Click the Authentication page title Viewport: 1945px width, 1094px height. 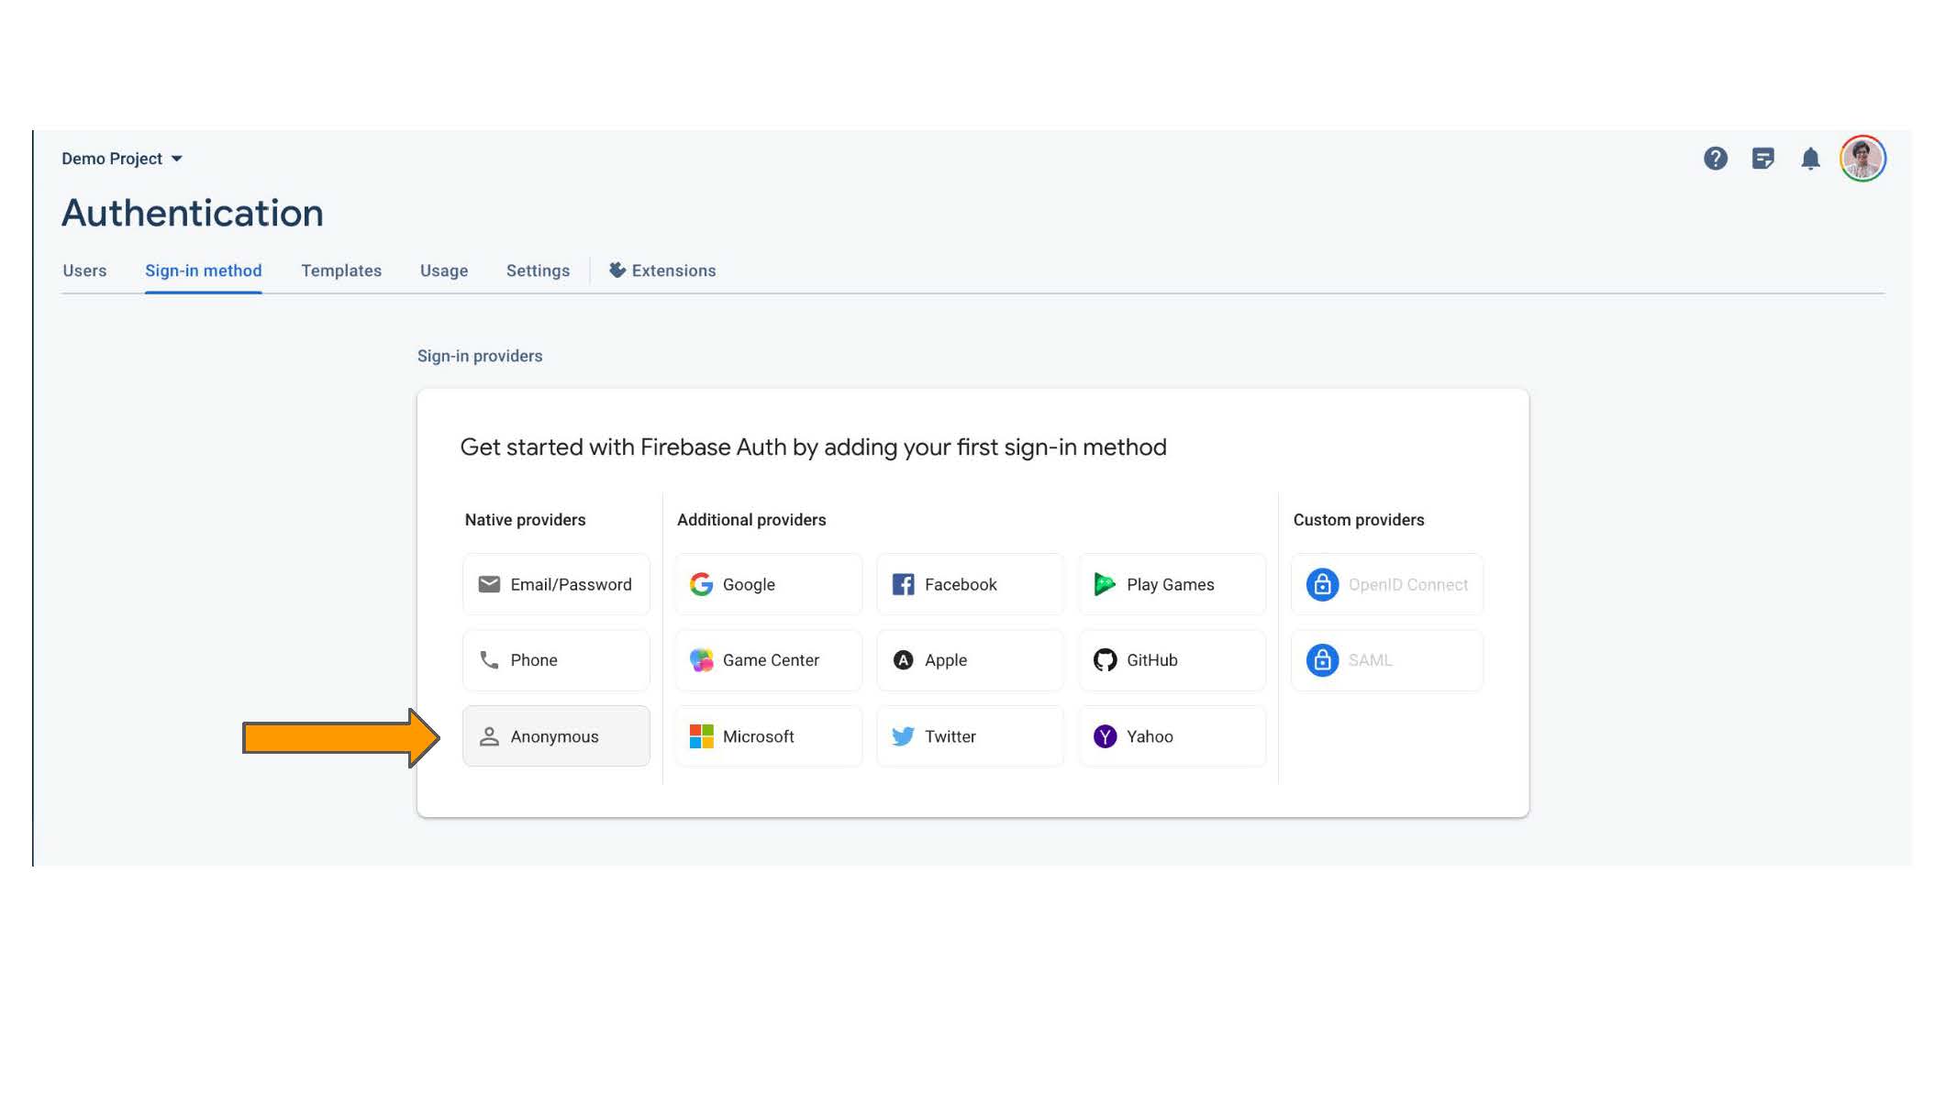(x=193, y=213)
